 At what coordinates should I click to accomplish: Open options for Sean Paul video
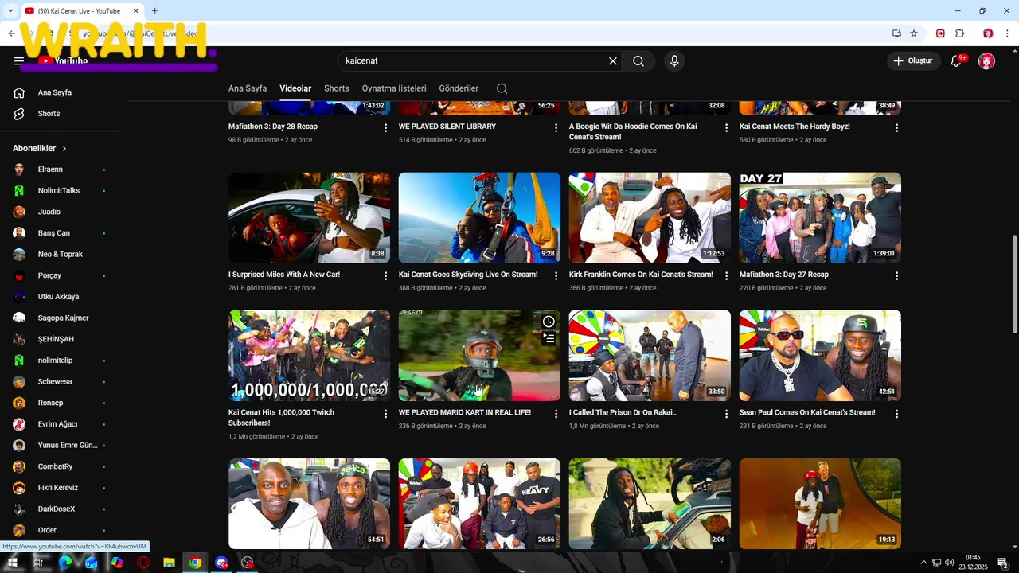(896, 414)
